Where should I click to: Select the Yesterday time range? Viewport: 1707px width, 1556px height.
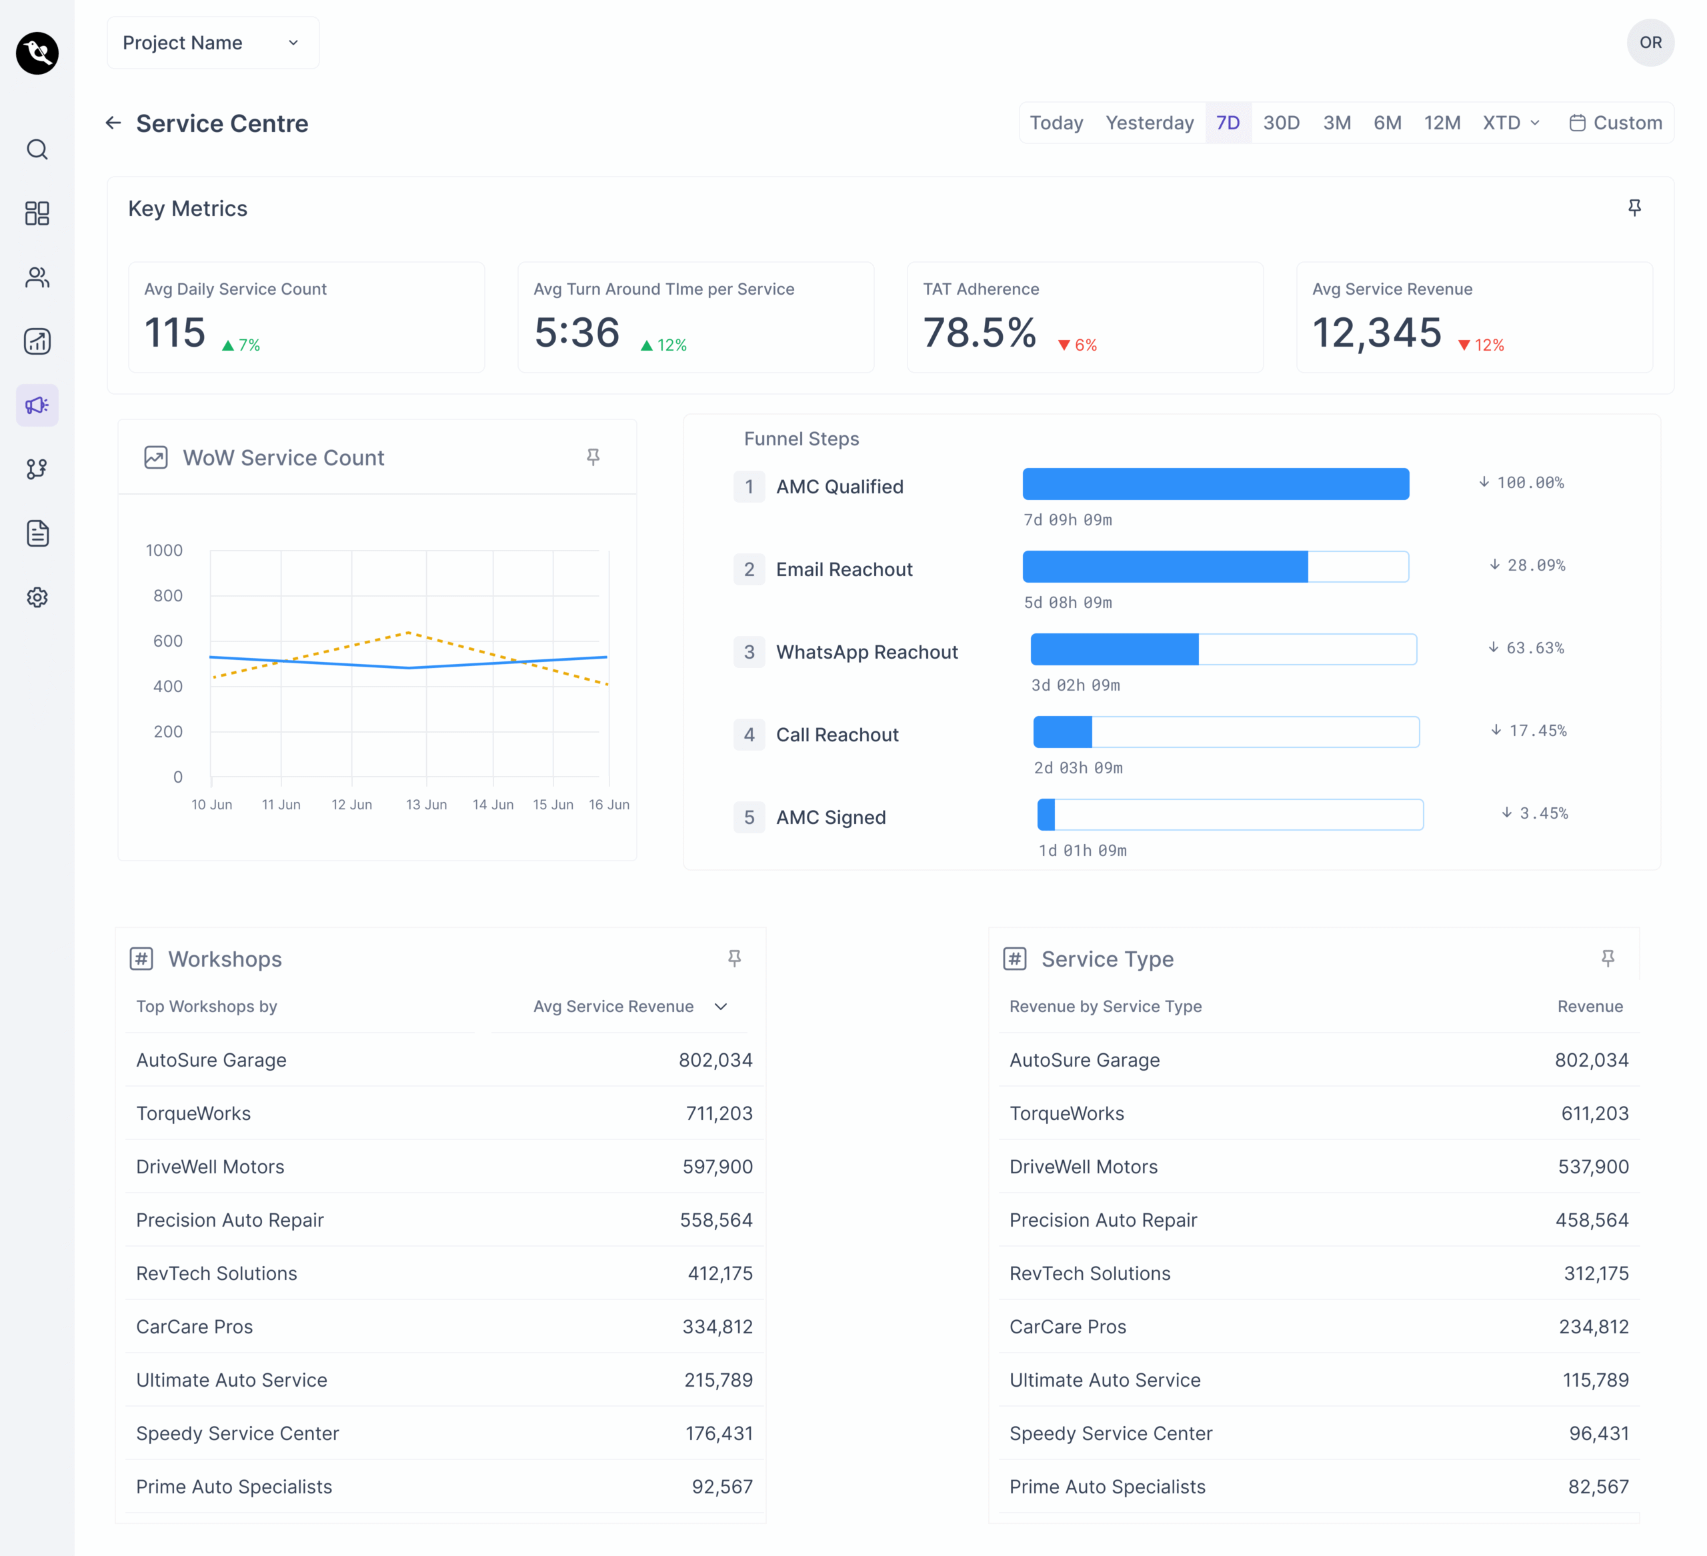tap(1149, 123)
